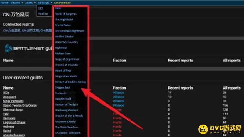Choose Firelands zone
The image size is (244, 137).
pyautogui.click(x=61, y=93)
